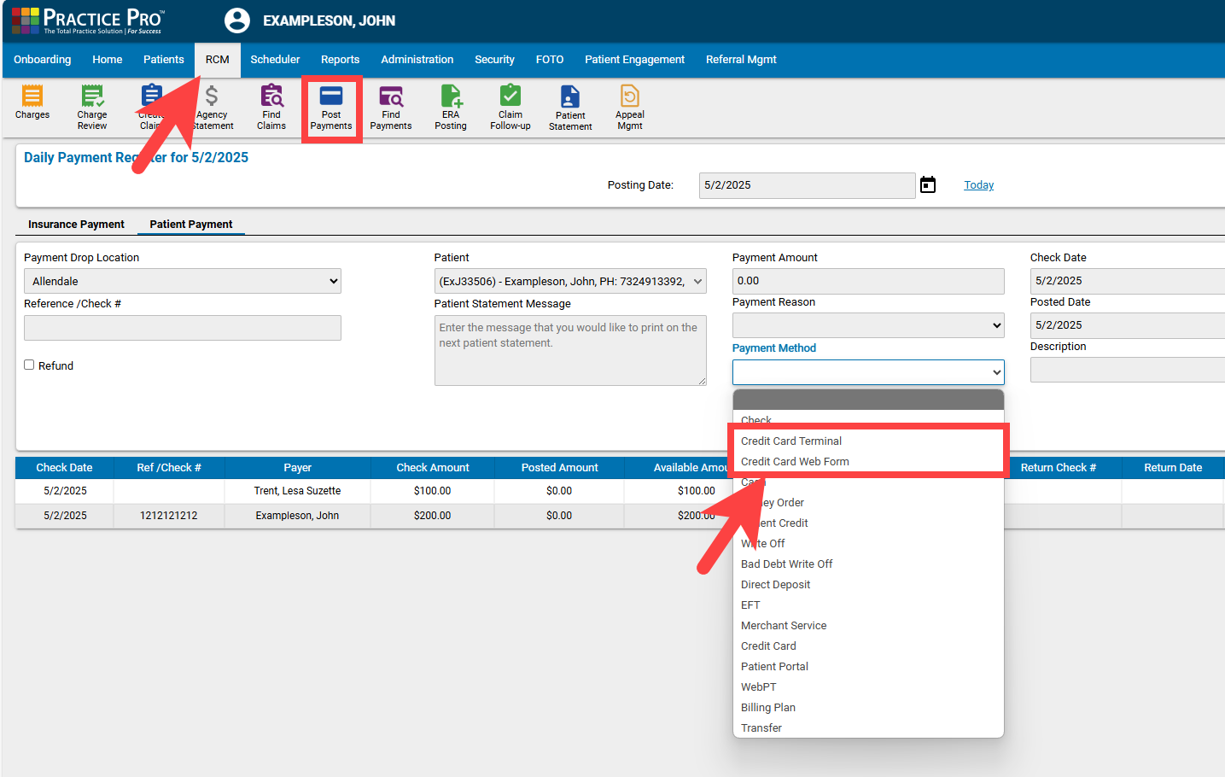Open Post Payments
The height and width of the screenshot is (777, 1225).
[331, 106]
